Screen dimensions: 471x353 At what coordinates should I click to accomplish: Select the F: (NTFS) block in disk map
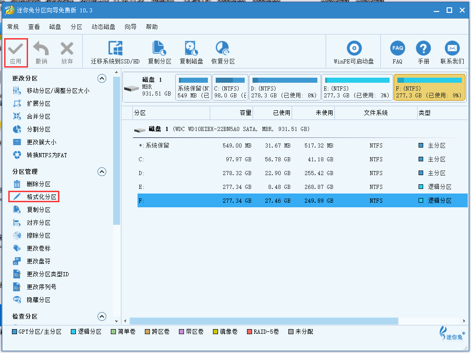point(429,87)
